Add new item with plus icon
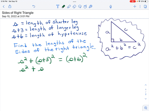The image size is (149, 111). 135,6
